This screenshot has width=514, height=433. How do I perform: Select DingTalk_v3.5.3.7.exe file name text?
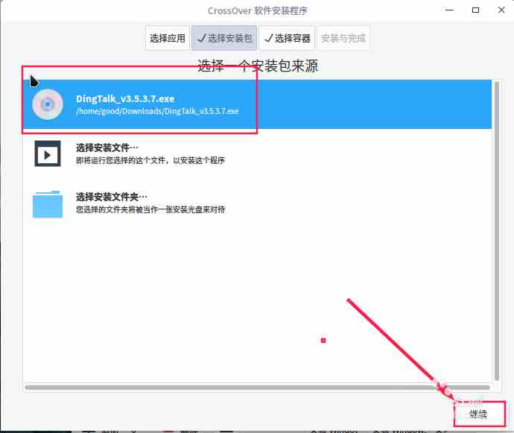point(125,98)
